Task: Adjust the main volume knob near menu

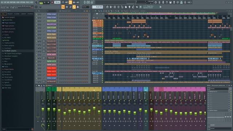Action: (36, 3)
